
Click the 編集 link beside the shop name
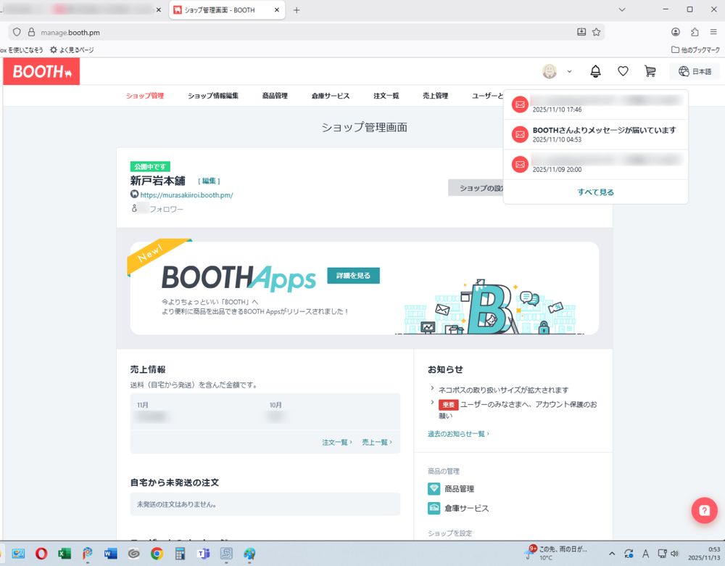click(x=209, y=181)
